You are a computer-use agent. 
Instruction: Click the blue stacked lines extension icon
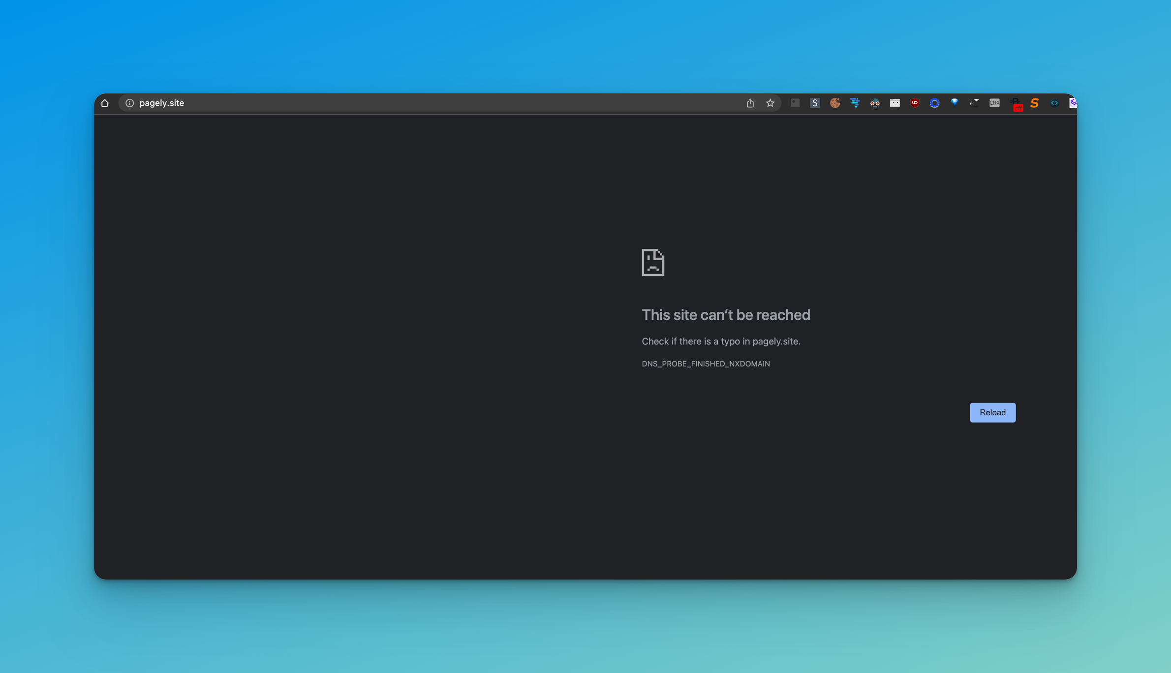[855, 103]
